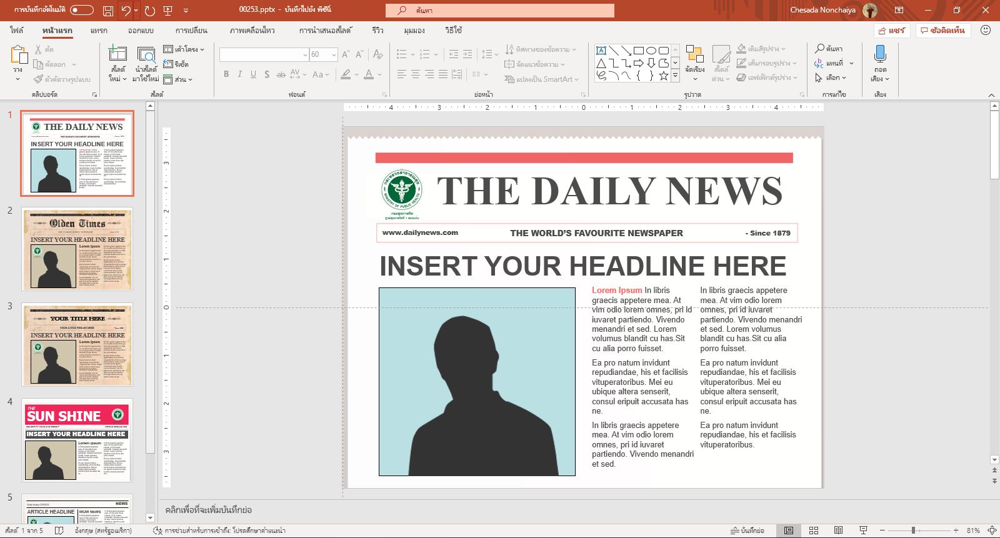
Task: Select slide 4 SUN SHINE thumbnail
Action: [x=77, y=440]
